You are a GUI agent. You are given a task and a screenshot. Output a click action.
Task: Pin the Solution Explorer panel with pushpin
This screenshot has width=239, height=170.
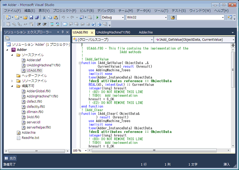[62, 33]
